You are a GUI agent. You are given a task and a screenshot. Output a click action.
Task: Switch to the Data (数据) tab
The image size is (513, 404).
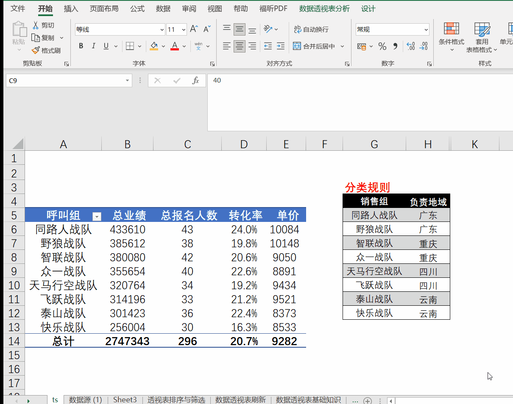[x=163, y=8]
